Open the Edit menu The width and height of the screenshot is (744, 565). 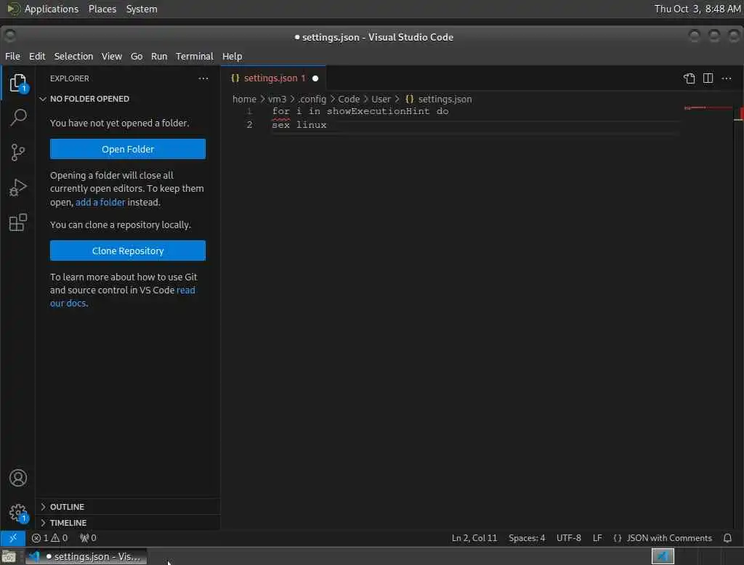pos(37,56)
